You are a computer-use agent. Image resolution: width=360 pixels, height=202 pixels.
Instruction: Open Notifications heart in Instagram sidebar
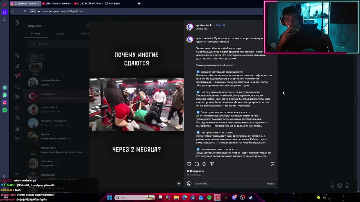coord(17,108)
